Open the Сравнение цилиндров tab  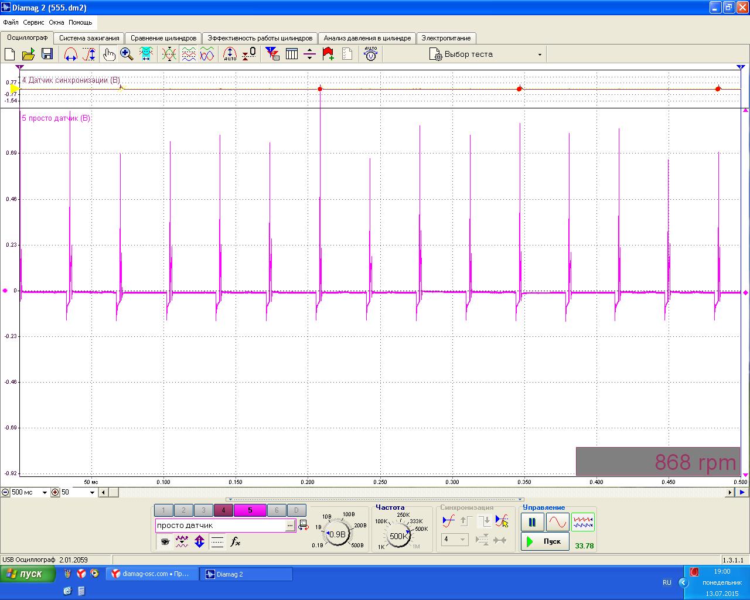(x=163, y=38)
